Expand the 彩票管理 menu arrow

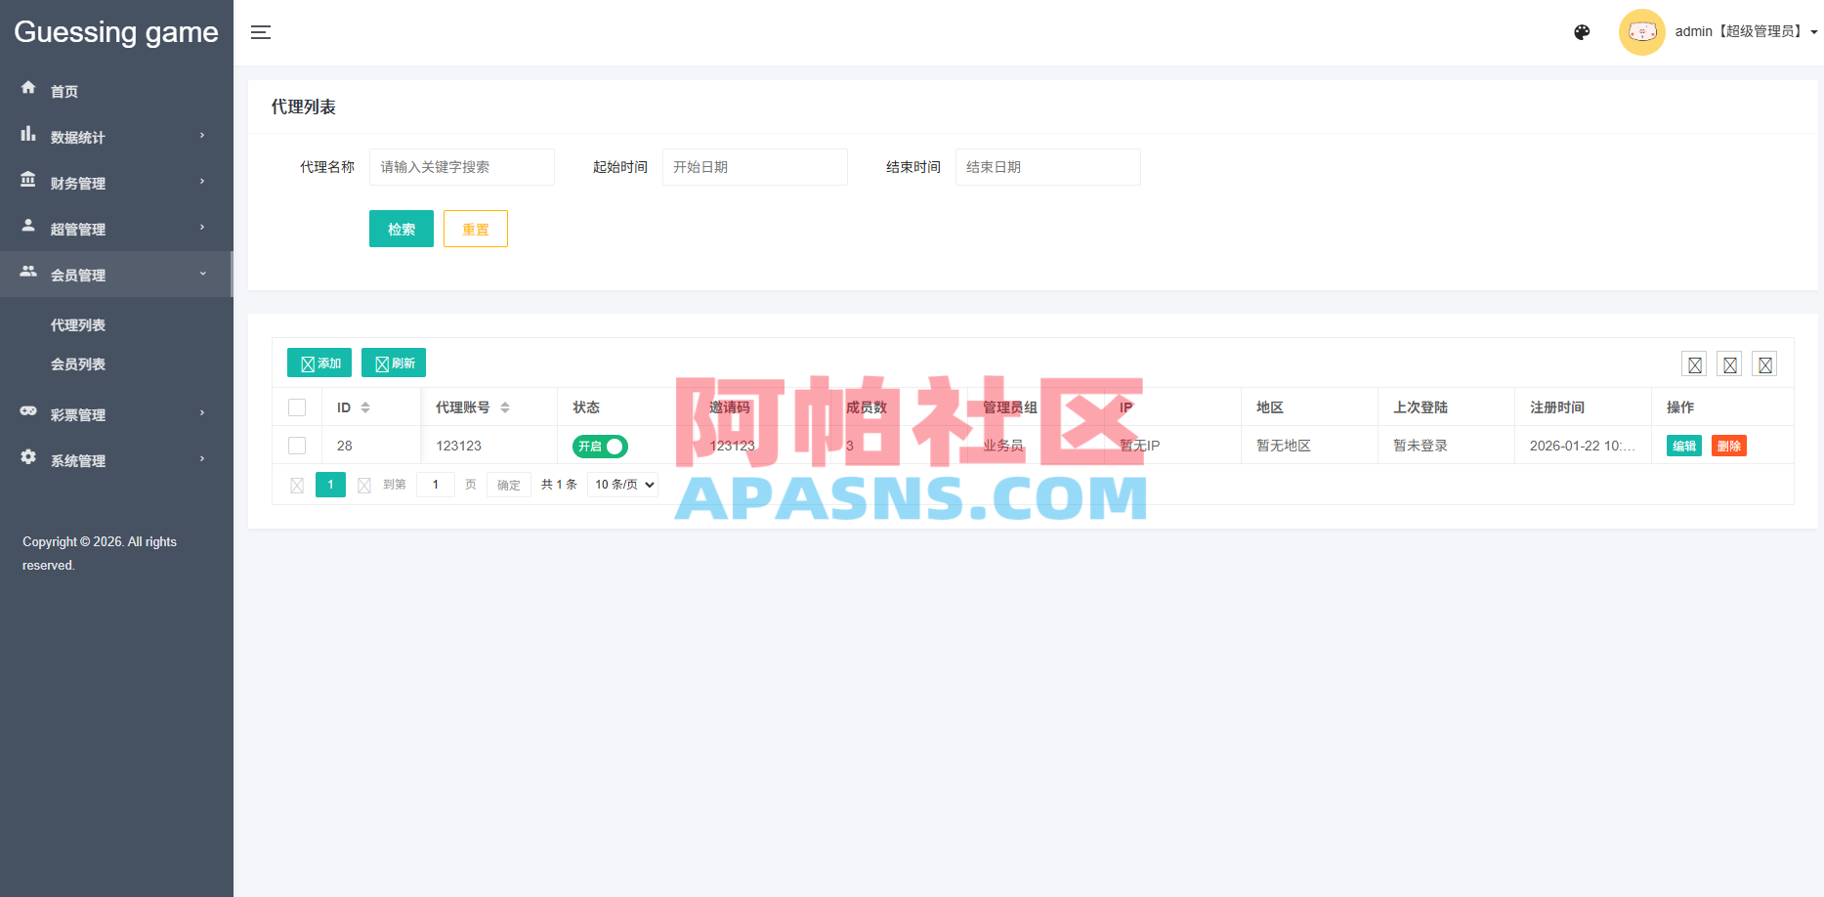(202, 413)
